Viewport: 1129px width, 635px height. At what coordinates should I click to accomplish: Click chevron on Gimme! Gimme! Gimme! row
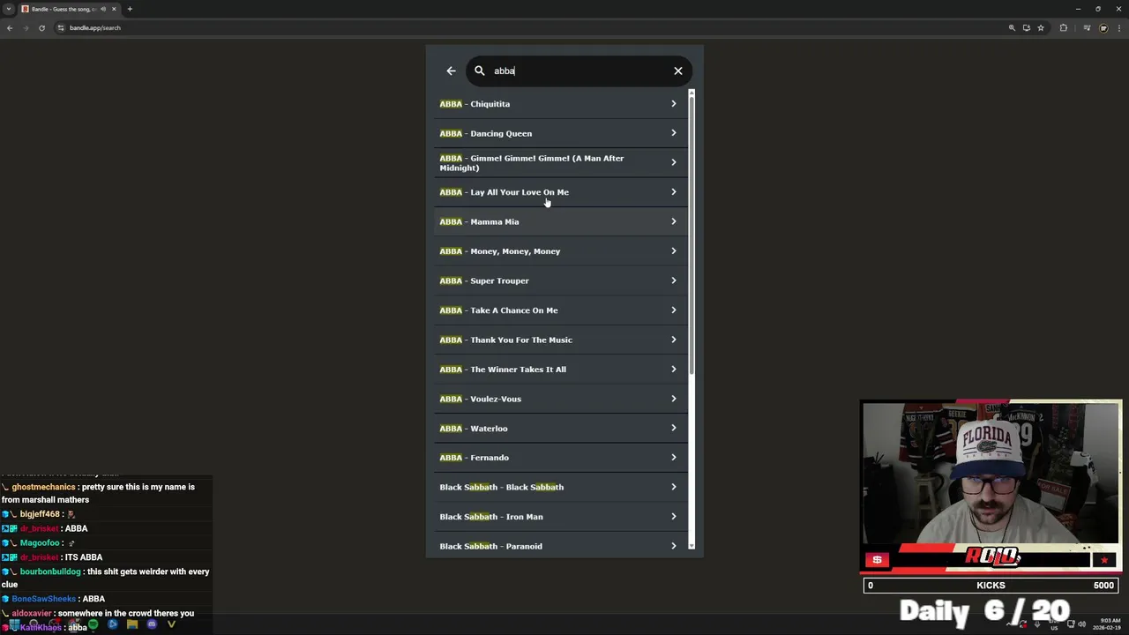[x=673, y=162]
